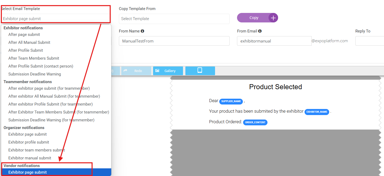384x176 pixels.
Task: Open the Select Email Template dropdown
Action: 56,19
